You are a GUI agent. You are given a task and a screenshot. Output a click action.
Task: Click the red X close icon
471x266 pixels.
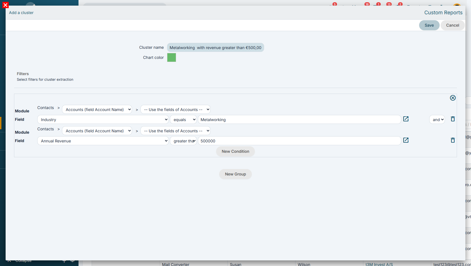pos(5,5)
